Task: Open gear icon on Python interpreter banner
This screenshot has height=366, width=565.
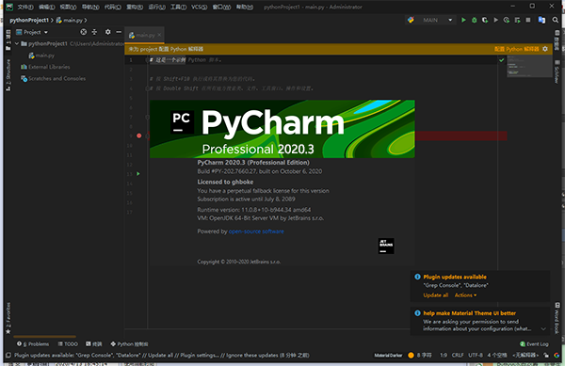Action: [x=545, y=49]
